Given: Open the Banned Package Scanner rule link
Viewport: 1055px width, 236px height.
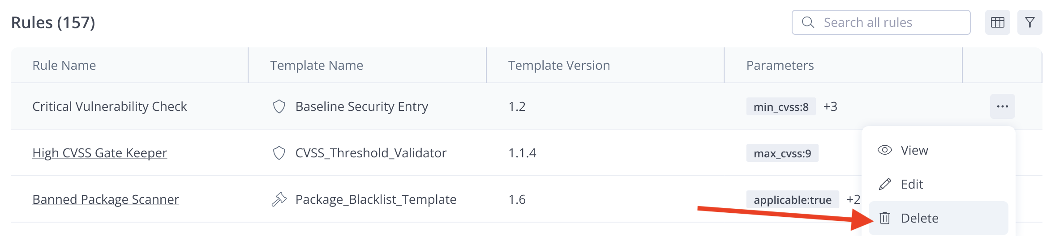Looking at the screenshot, I should (106, 199).
